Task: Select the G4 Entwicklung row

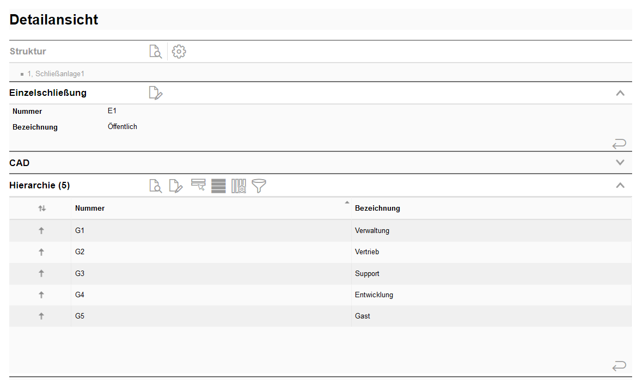Action: [218, 295]
